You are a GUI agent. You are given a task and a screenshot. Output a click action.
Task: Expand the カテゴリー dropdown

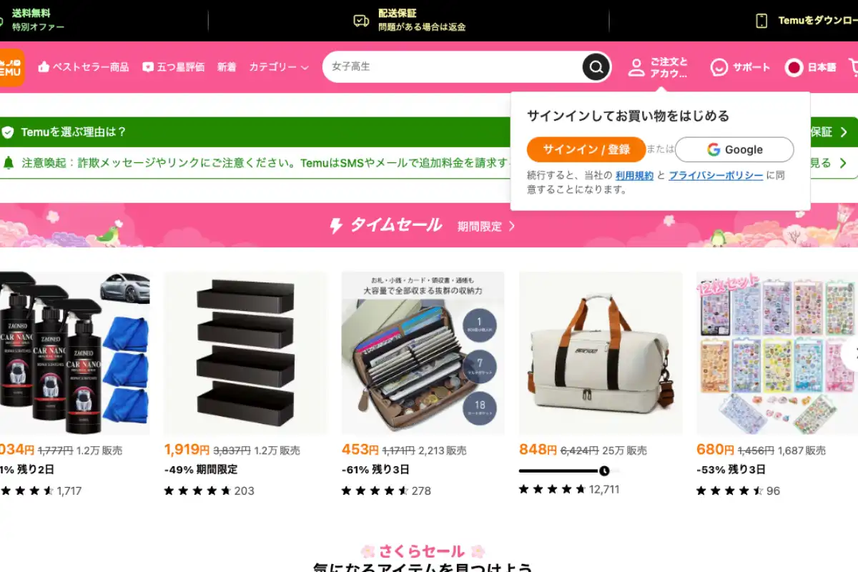[x=279, y=67]
